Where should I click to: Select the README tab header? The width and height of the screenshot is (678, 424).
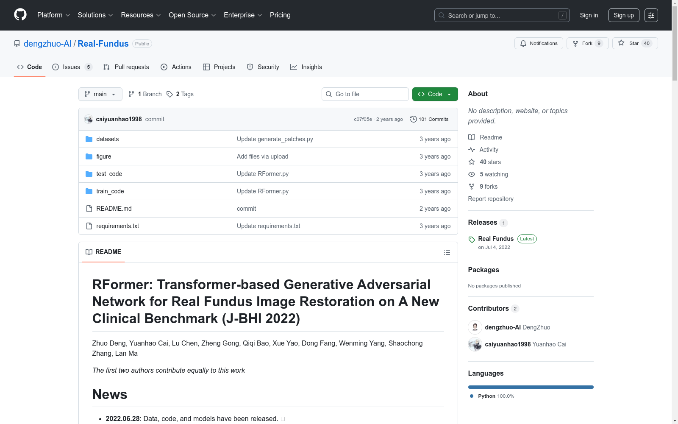[x=103, y=252]
